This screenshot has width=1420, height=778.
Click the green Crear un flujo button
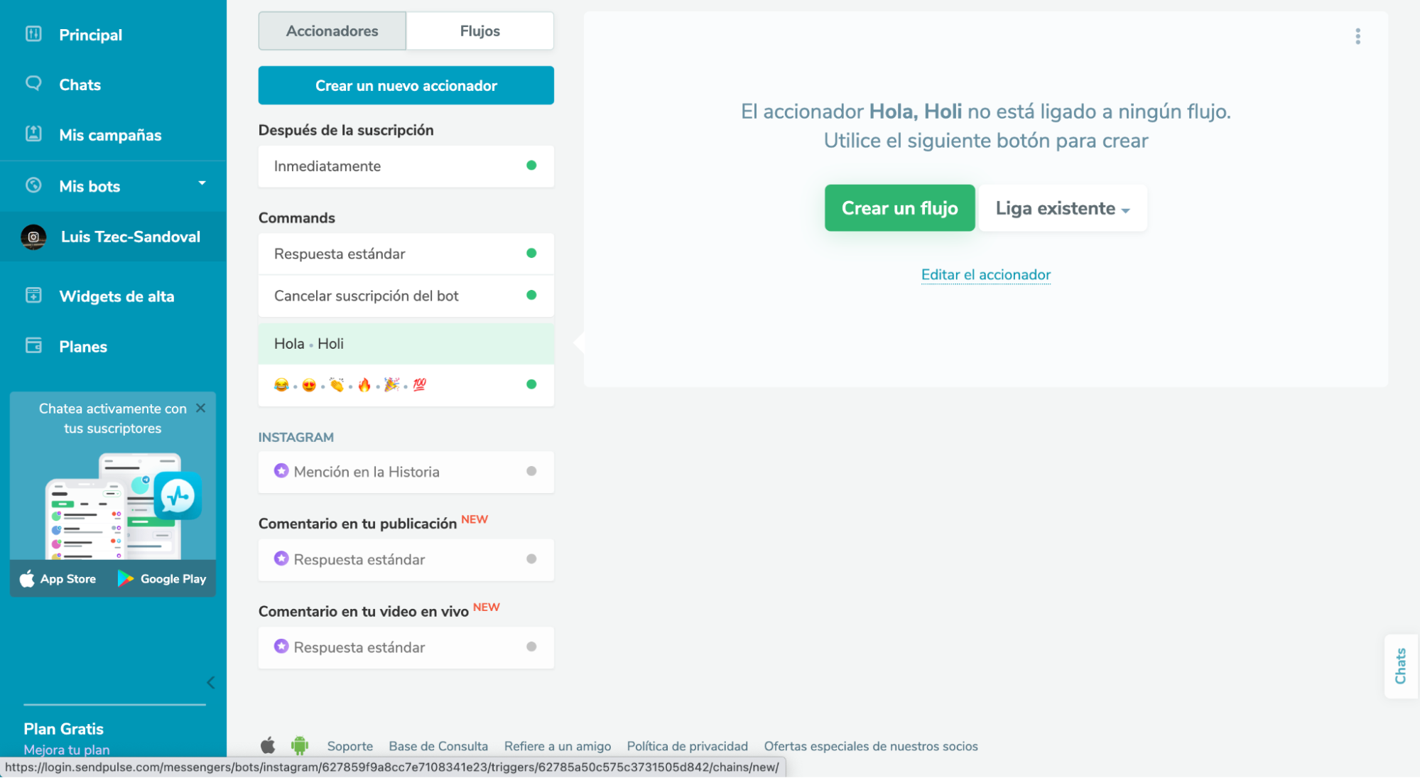tap(899, 208)
